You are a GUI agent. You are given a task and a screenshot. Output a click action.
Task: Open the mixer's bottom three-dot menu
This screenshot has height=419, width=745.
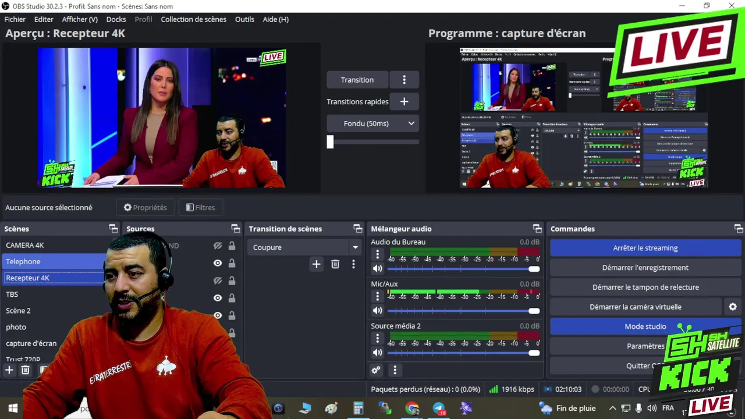point(395,370)
